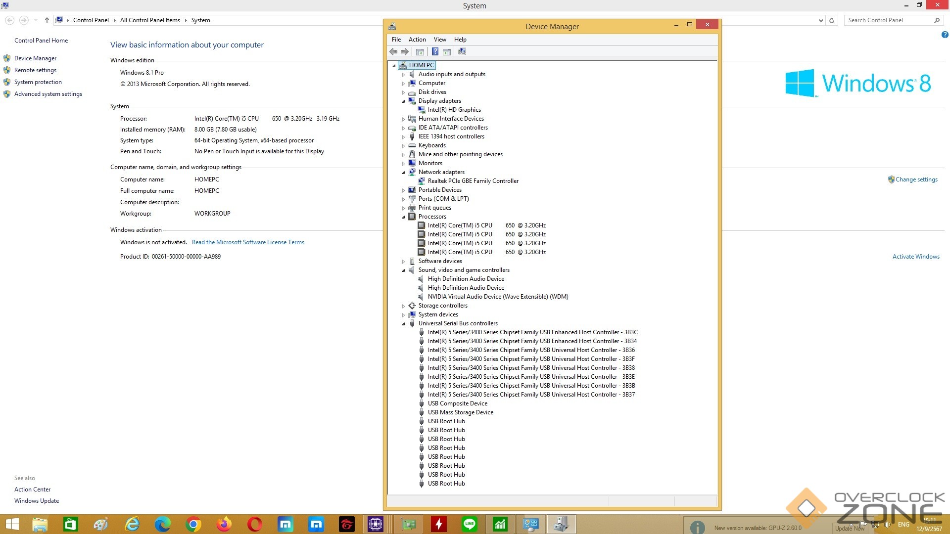This screenshot has width=950, height=534.
Task: Expand the Storage controllers node
Action: tap(403, 306)
